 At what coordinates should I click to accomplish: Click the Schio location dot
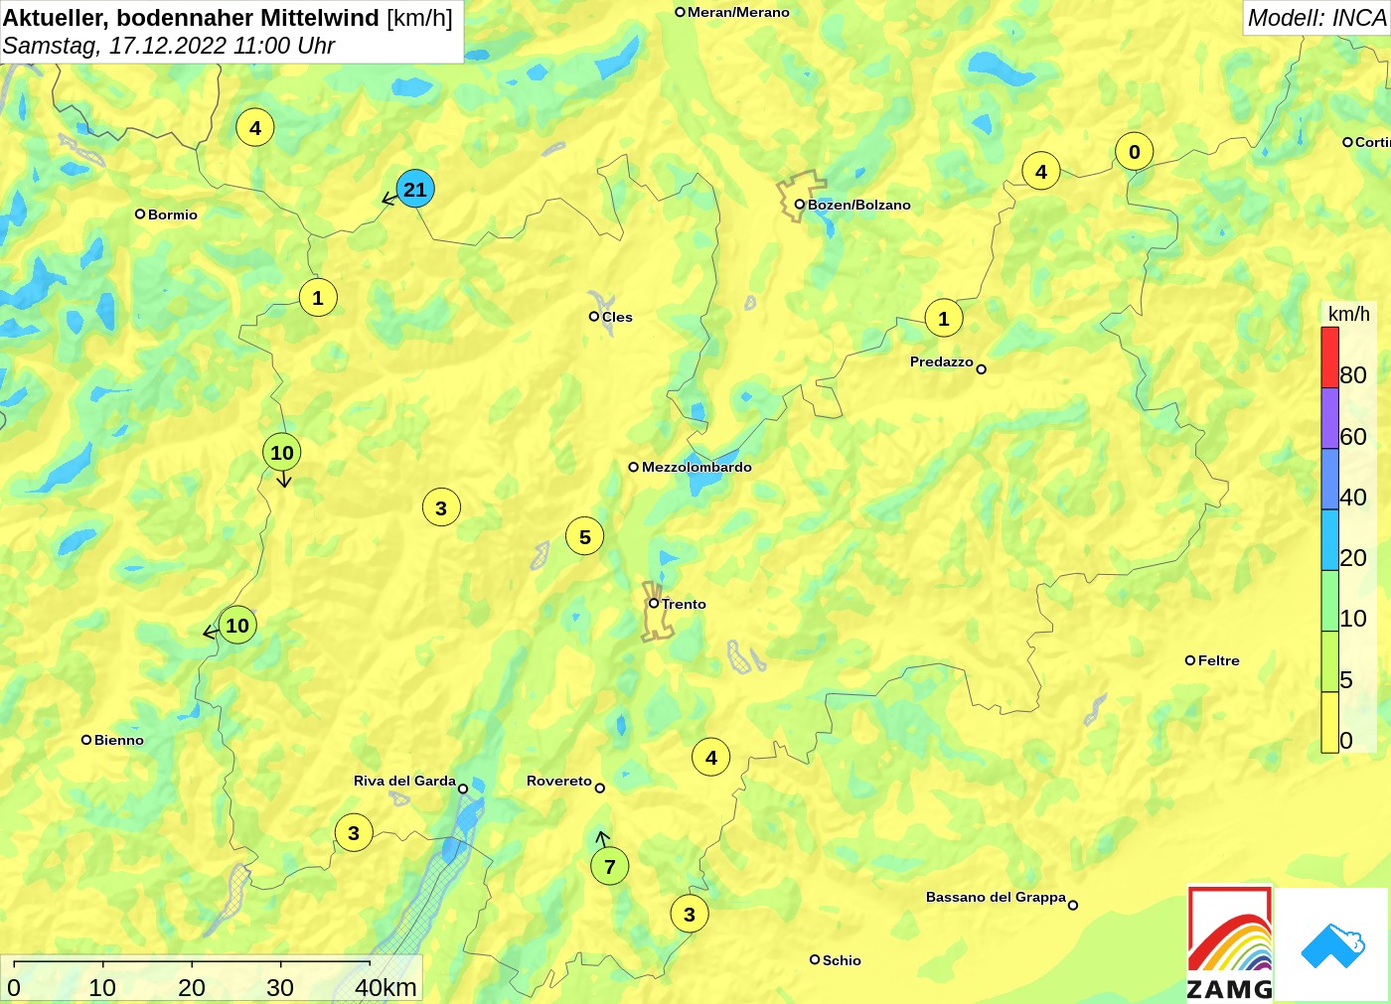(x=815, y=959)
